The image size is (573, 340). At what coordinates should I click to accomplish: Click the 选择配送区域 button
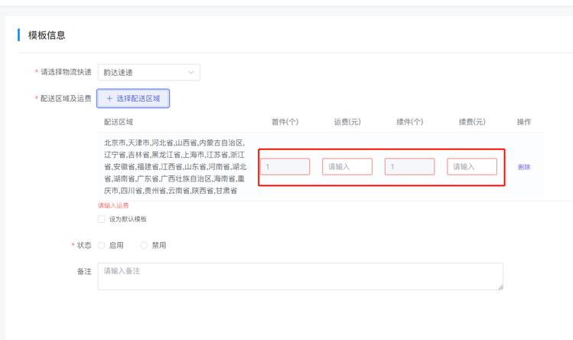click(x=133, y=99)
